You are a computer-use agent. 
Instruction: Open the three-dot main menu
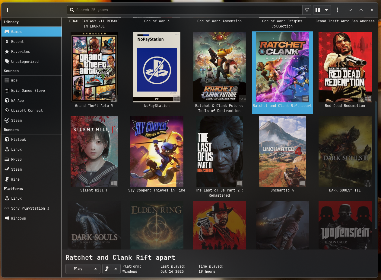click(x=337, y=10)
